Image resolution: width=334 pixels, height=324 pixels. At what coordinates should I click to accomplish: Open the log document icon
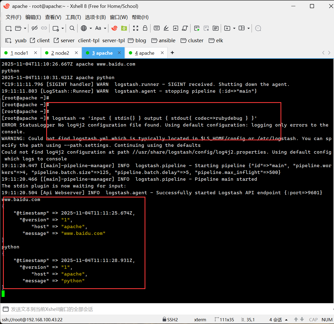[x=216, y=28]
